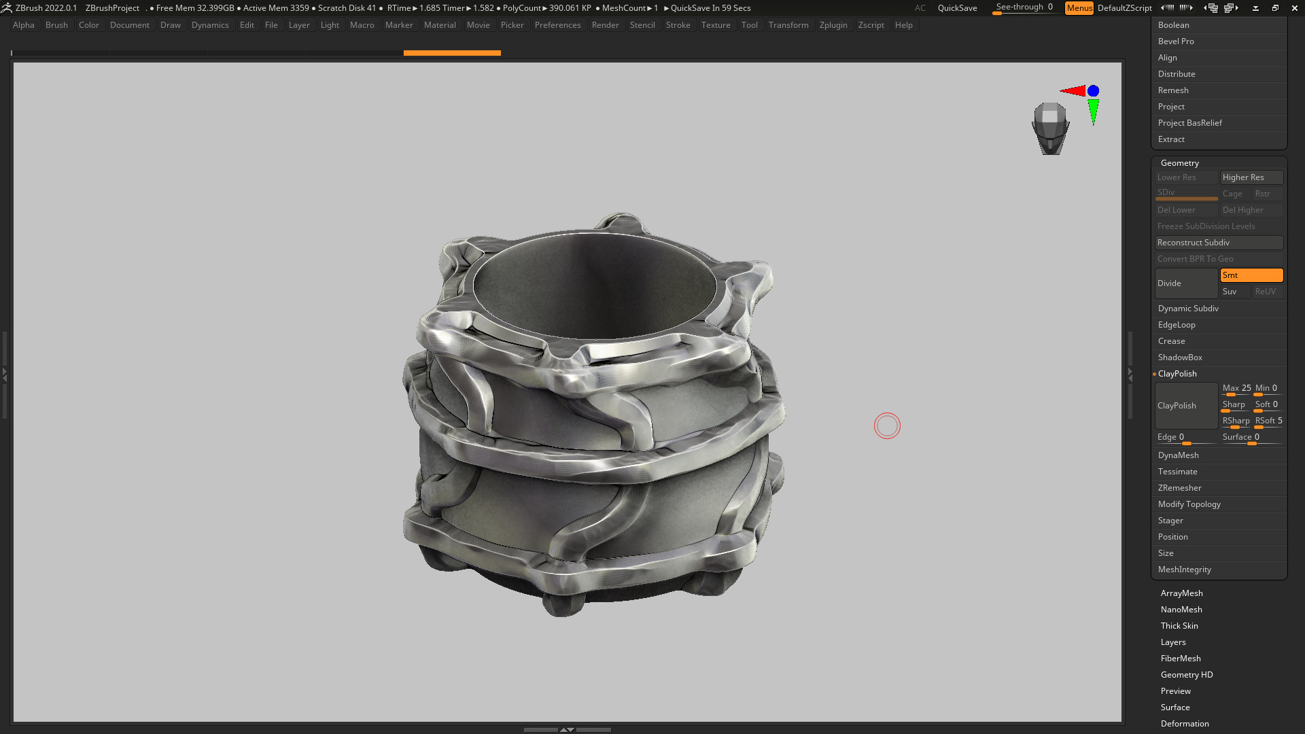Screen dimensions: 1305x734
Task: Open the Tool menu
Action: tap(749, 25)
